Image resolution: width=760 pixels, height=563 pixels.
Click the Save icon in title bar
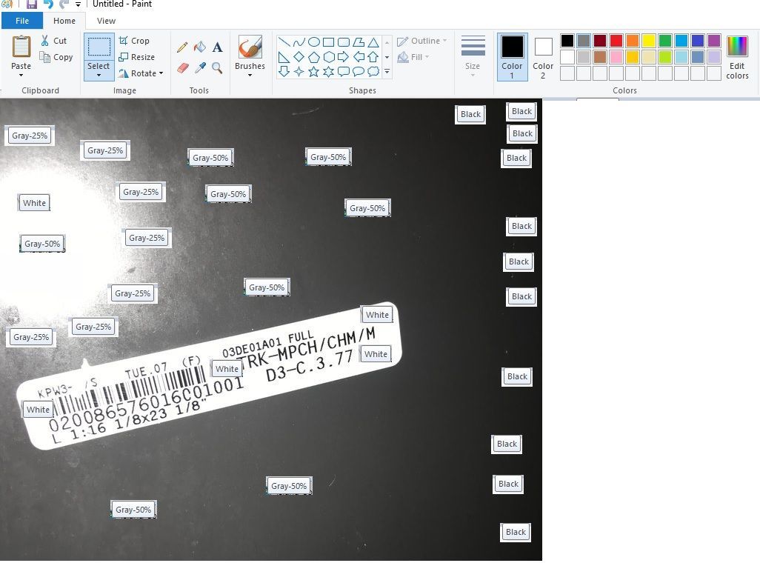click(32, 4)
